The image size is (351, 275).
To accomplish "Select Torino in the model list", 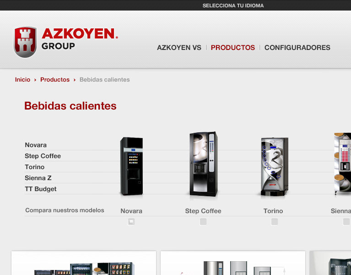I will tap(35, 167).
